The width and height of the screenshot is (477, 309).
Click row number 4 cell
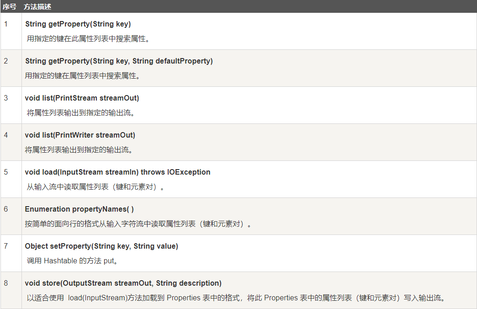11,142
